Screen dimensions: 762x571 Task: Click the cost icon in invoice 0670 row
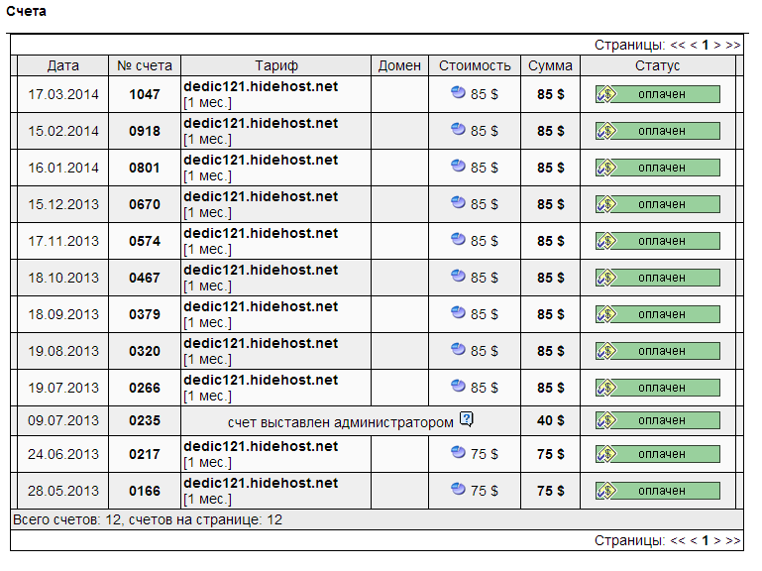(x=458, y=202)
